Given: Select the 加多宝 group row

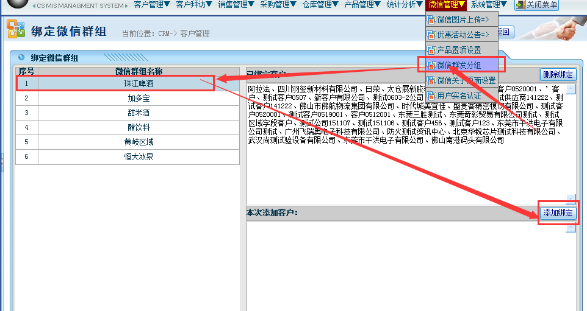Looking at the screenshot, I should [139, 98].
